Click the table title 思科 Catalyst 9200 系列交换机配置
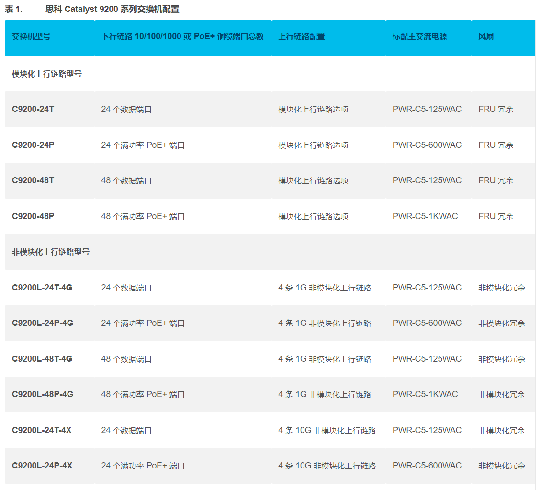This screenshot has height=490, width=541. pyautogui.click(x=112, y=9)
